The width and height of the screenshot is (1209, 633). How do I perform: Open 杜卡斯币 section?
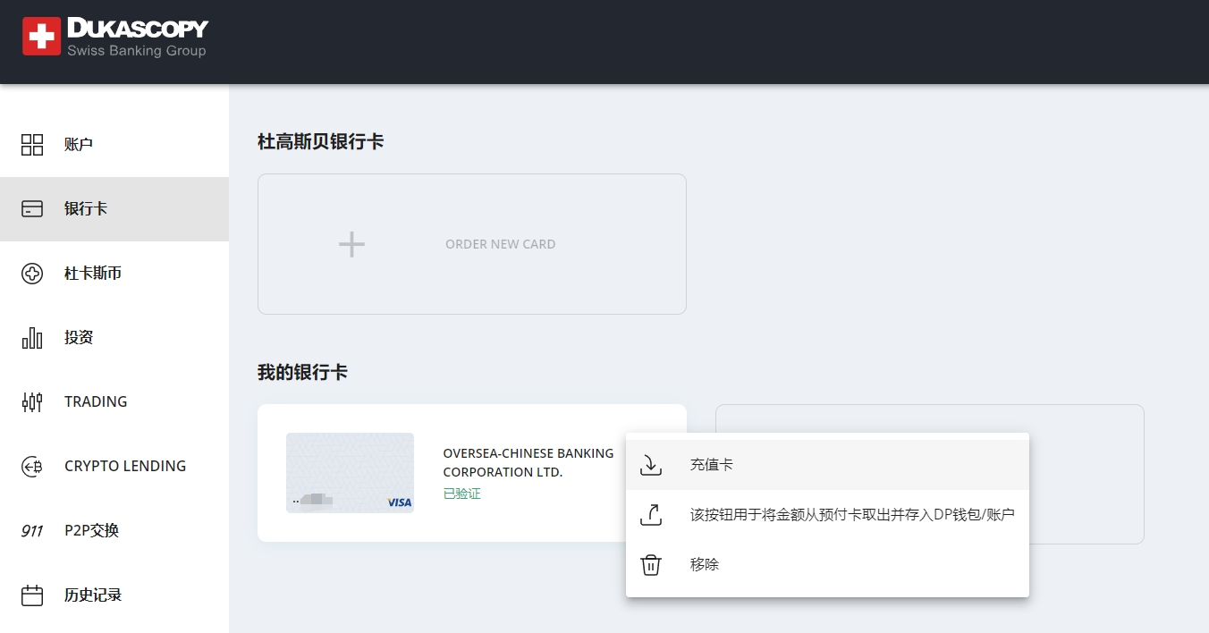(114, 274)
